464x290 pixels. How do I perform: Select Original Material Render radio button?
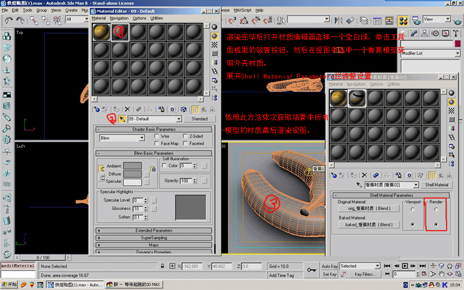coord(436,209)
